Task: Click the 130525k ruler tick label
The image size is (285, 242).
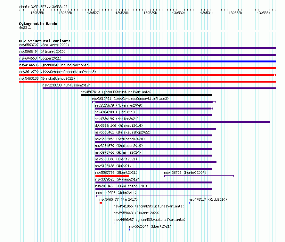Action: pos(37,13)
